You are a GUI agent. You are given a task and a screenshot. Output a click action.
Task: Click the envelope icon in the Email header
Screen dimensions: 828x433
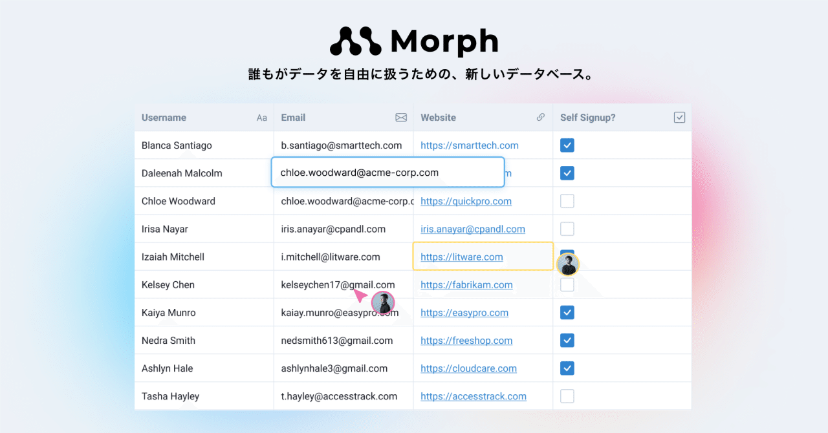(x=401, y=117)
